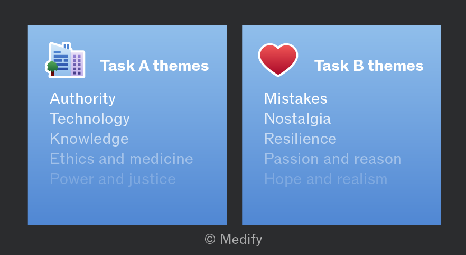Click the Medify copyright text
The image size is (466, 255).
coord(234,239)
